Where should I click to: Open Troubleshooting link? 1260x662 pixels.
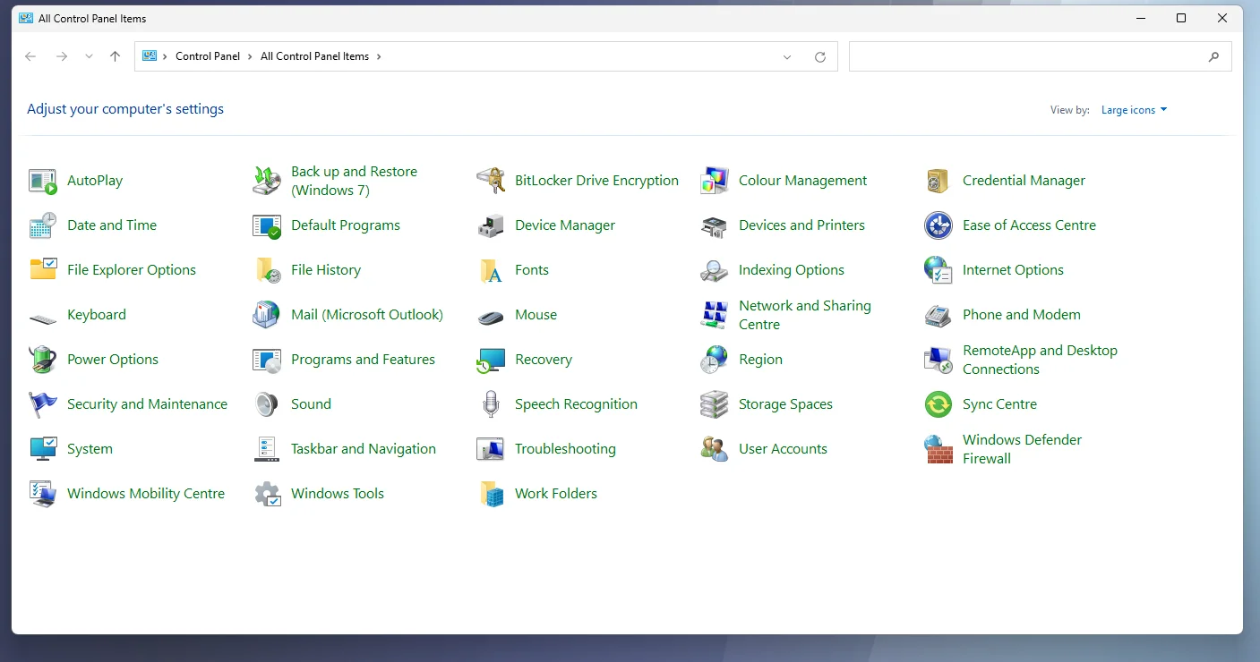pos(565,449)
